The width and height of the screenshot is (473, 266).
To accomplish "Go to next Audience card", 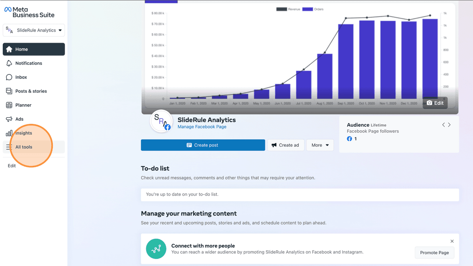I will 449,125.
